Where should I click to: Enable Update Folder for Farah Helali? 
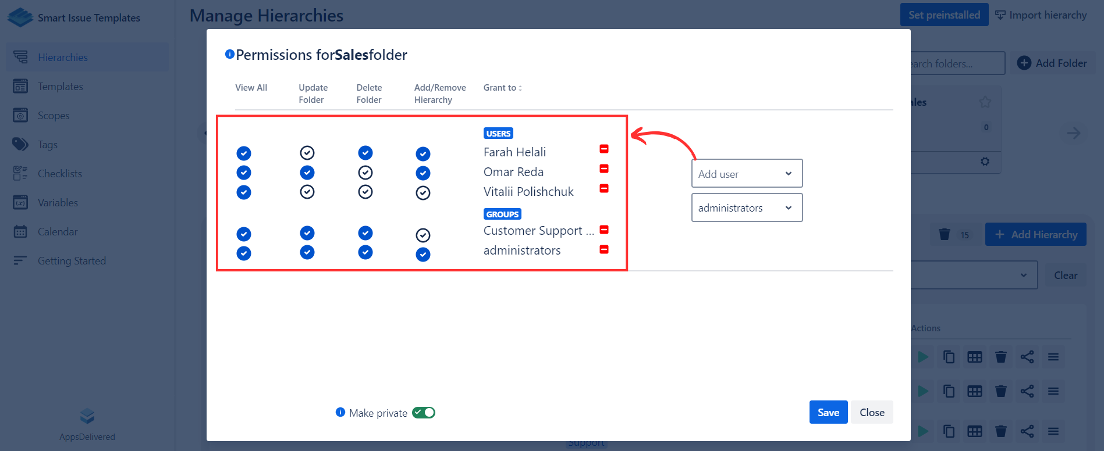tap(307, 153)
